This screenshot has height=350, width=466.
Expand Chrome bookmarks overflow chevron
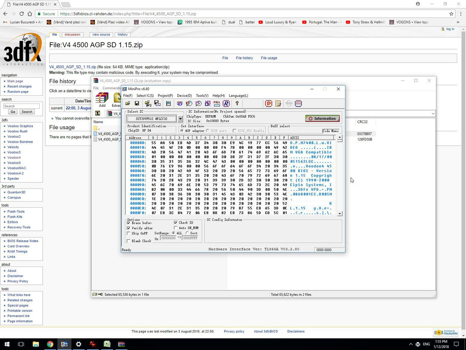[458, 22]
